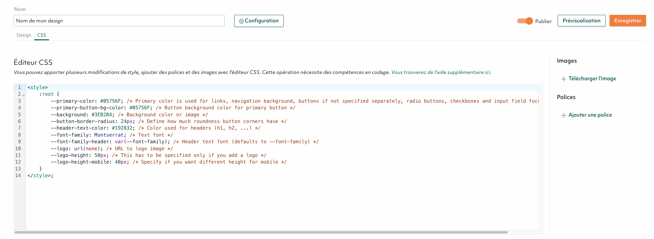Collapse the :root block fold arrow on line 2

coord(24,95)
